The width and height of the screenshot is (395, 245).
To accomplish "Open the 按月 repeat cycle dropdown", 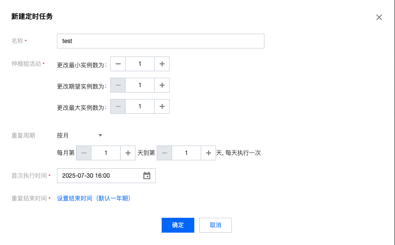I will coord(80,135).
